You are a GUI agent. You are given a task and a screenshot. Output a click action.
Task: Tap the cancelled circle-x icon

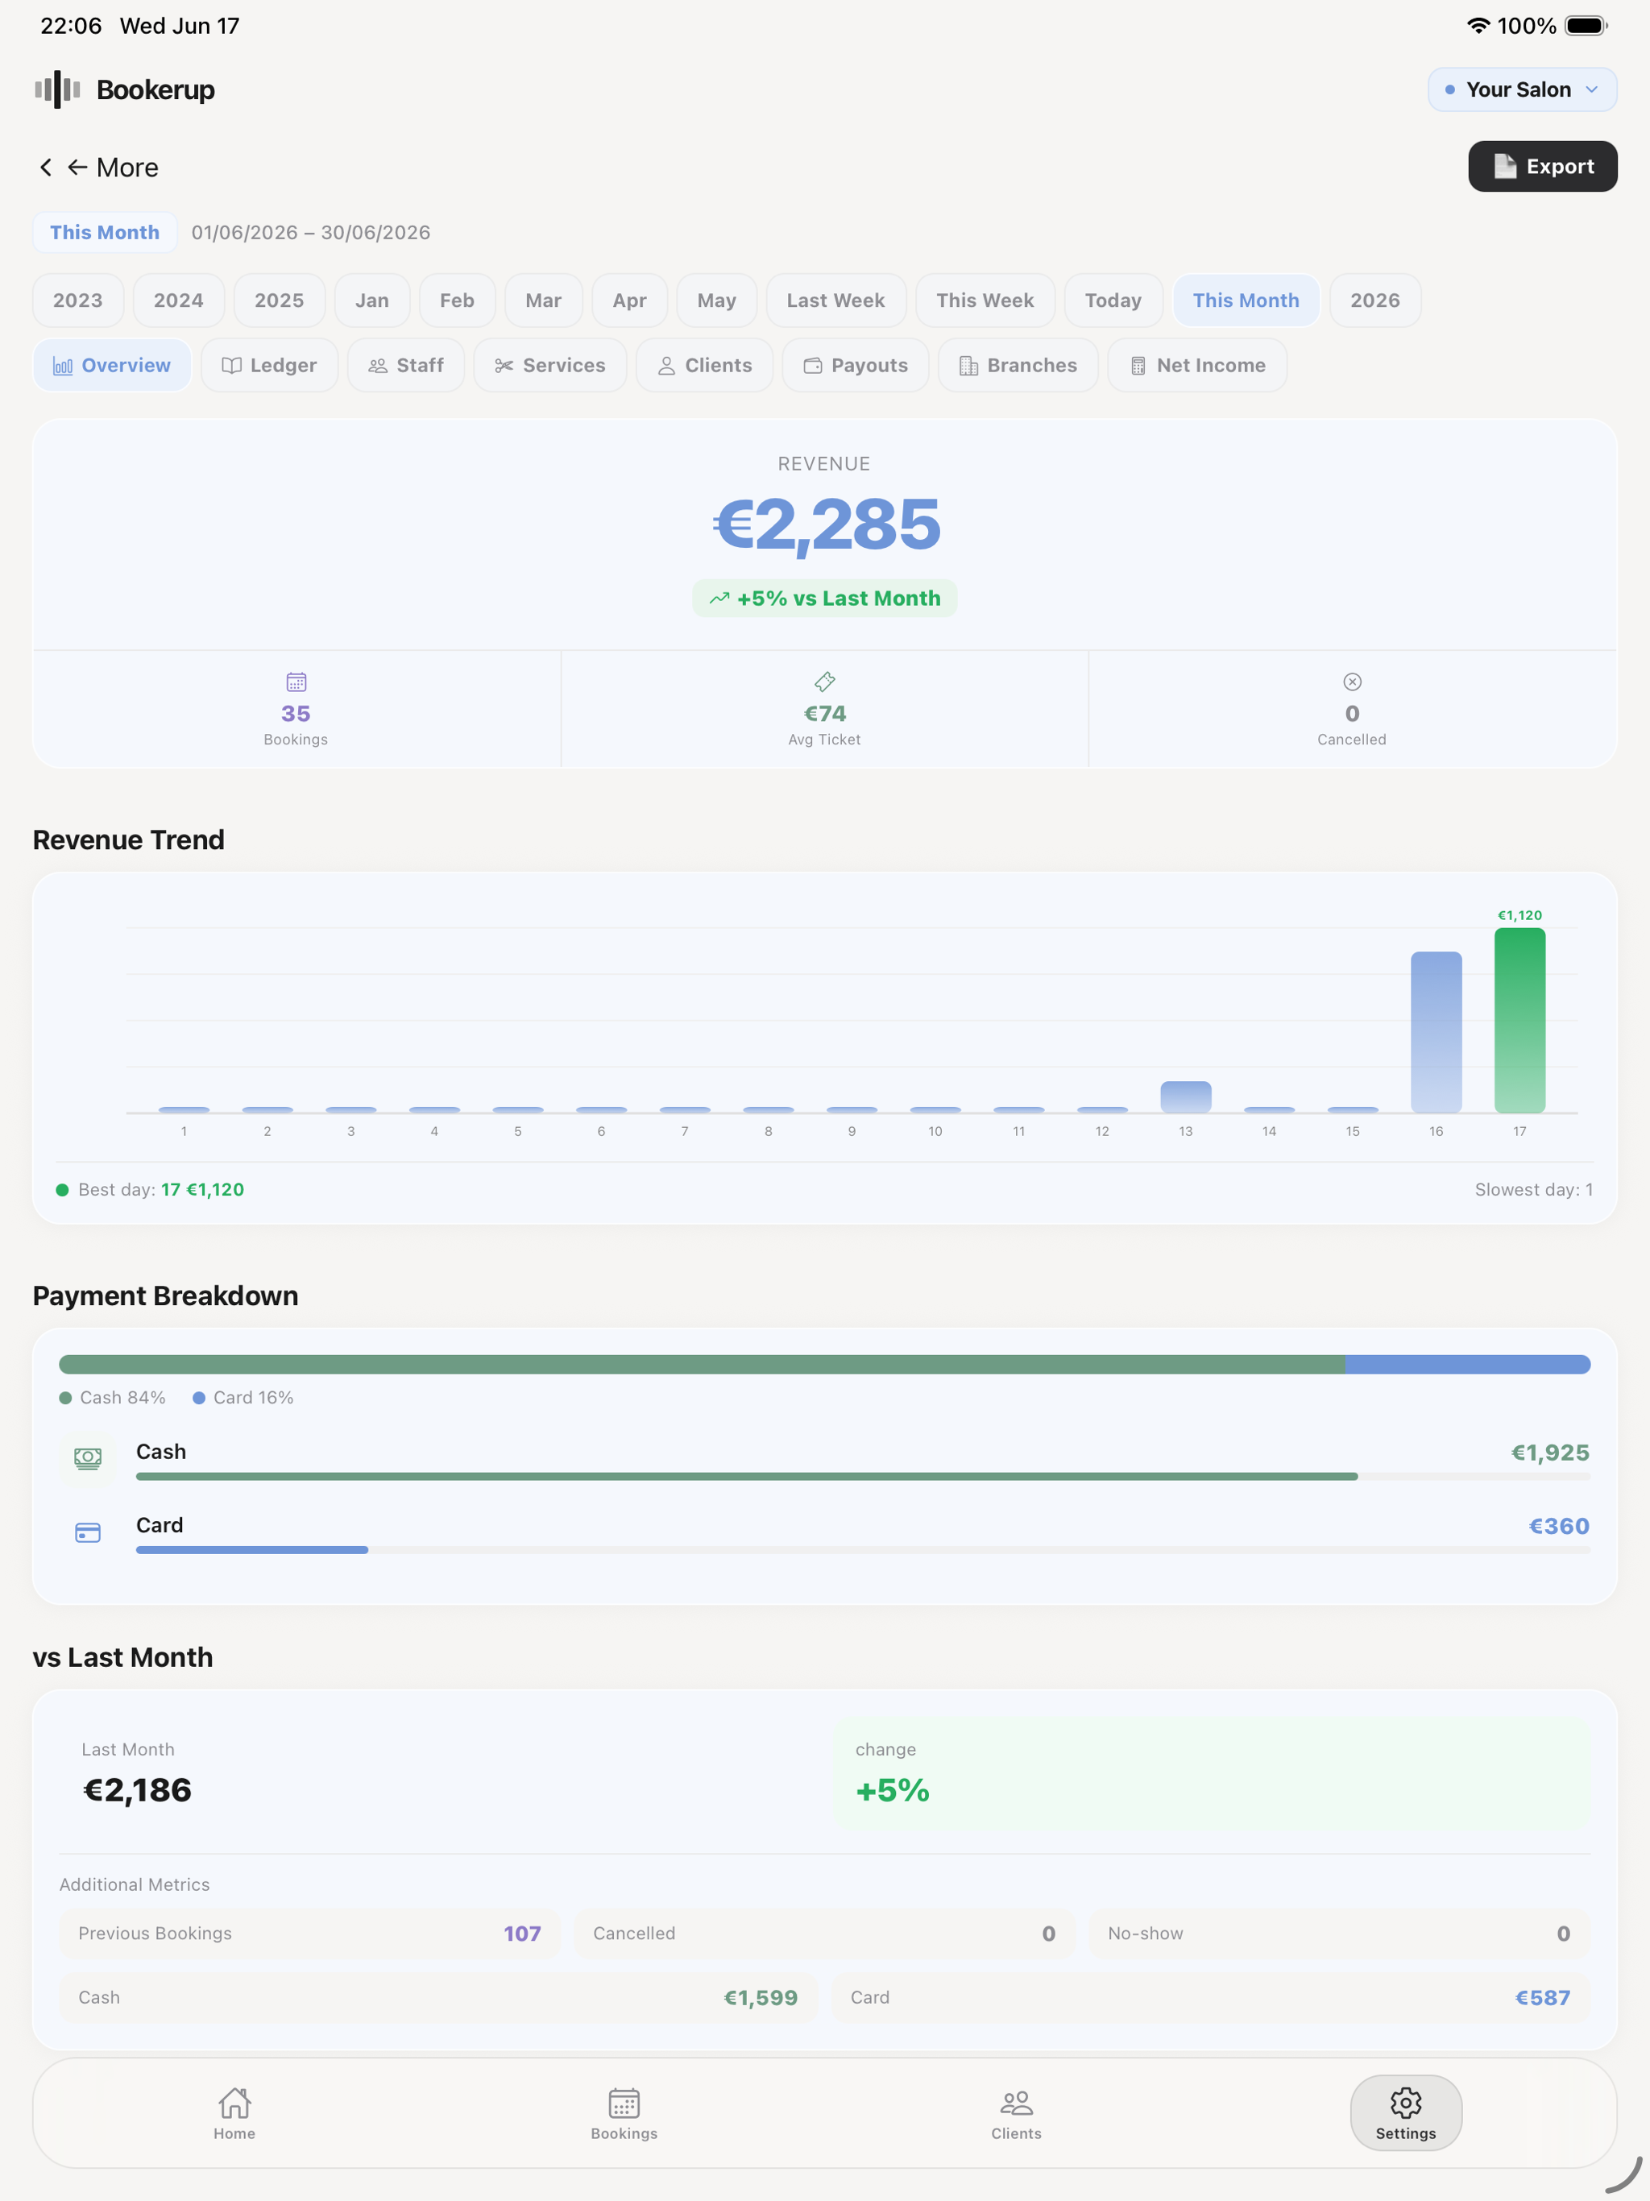pos(1353,682)
